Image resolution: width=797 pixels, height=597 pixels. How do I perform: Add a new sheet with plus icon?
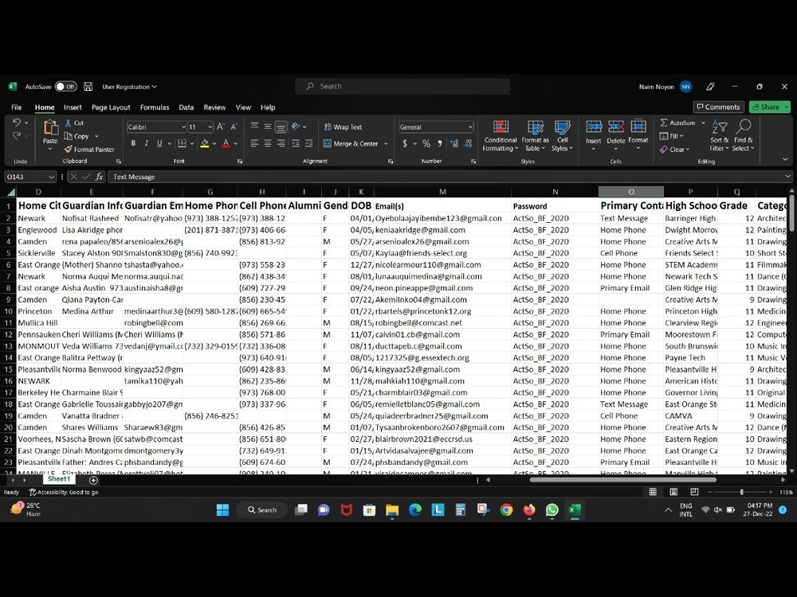click(93, 480)
